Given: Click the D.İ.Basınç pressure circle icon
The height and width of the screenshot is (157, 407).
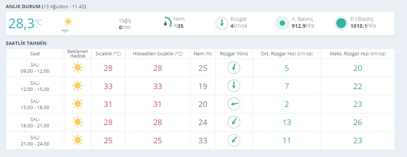Looking at the screenshot, I should click(x=341, y=23).
